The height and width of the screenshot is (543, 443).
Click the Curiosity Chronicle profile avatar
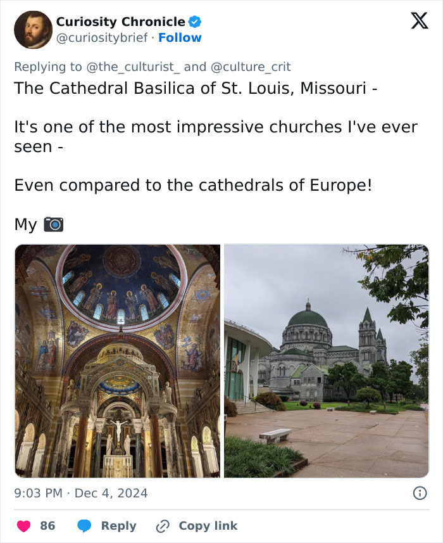point(33,29)
